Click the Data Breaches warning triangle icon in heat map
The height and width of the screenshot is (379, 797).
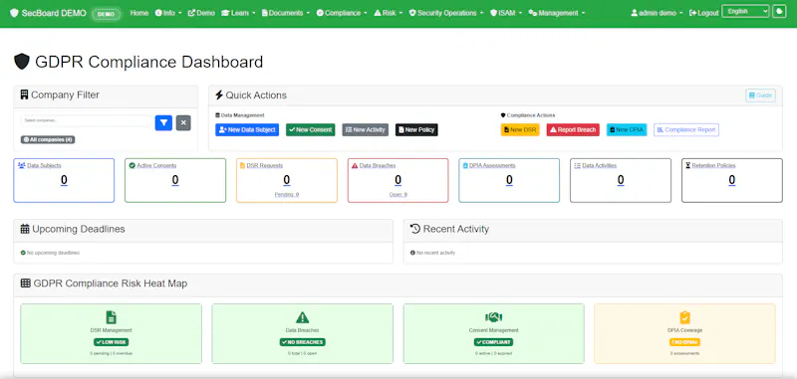pos(303,317)
